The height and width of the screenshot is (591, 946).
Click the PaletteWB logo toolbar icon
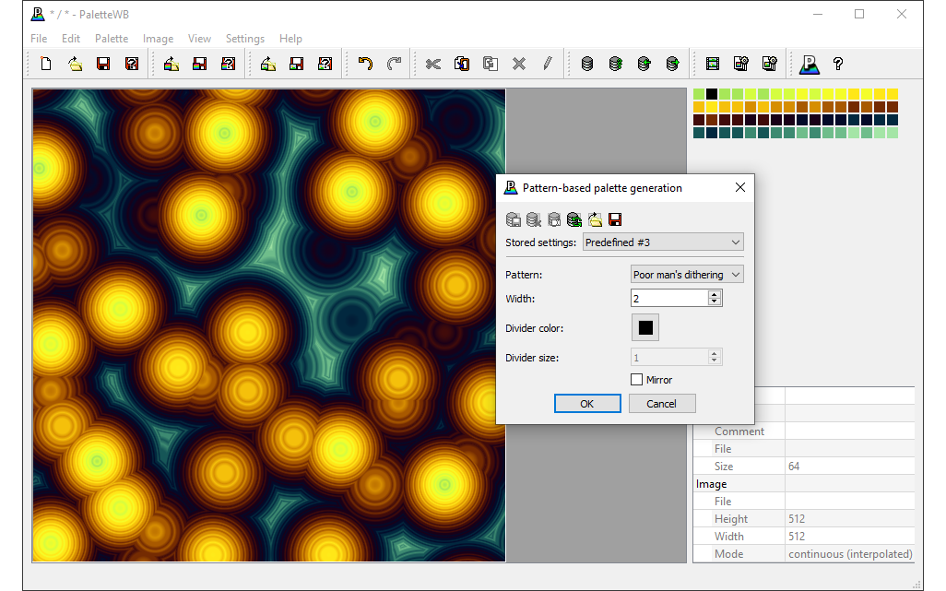pyautogui.click(x=809, y=64)
